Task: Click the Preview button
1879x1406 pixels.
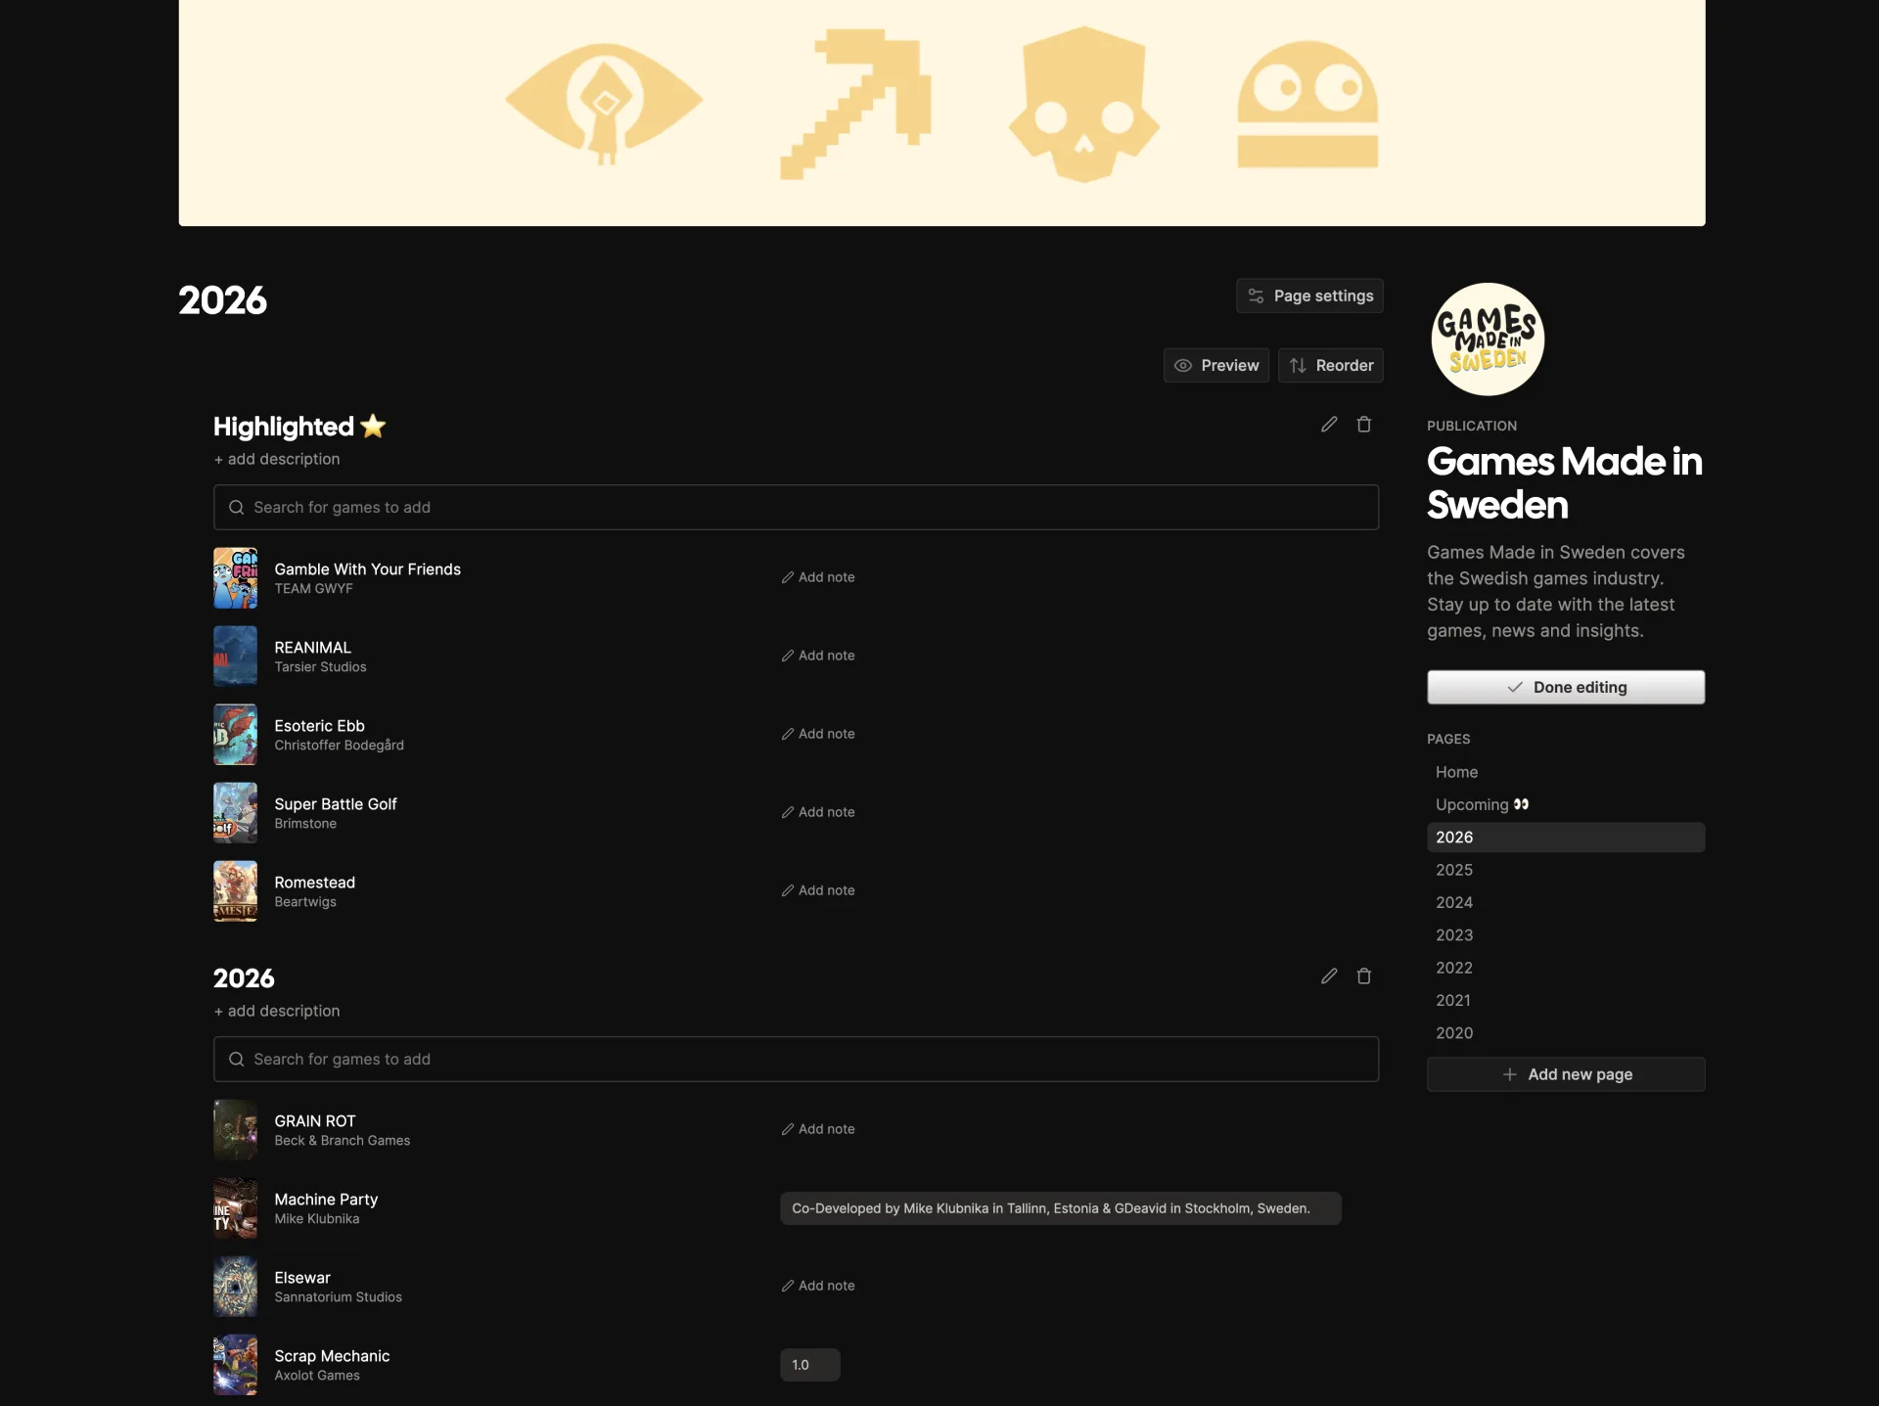Action: tap(1216, 365)
